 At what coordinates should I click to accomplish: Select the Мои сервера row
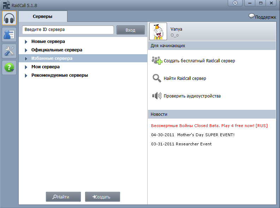[83, 67]
